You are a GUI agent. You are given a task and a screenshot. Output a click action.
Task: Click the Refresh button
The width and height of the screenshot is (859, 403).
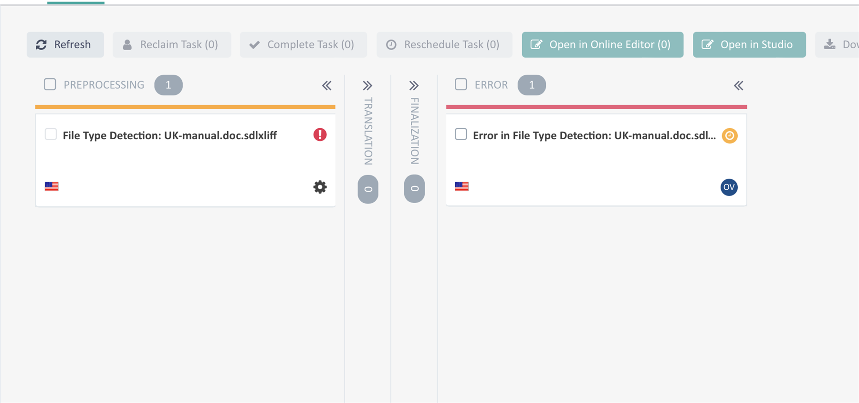pyautogui.click(x=65, y=45)
